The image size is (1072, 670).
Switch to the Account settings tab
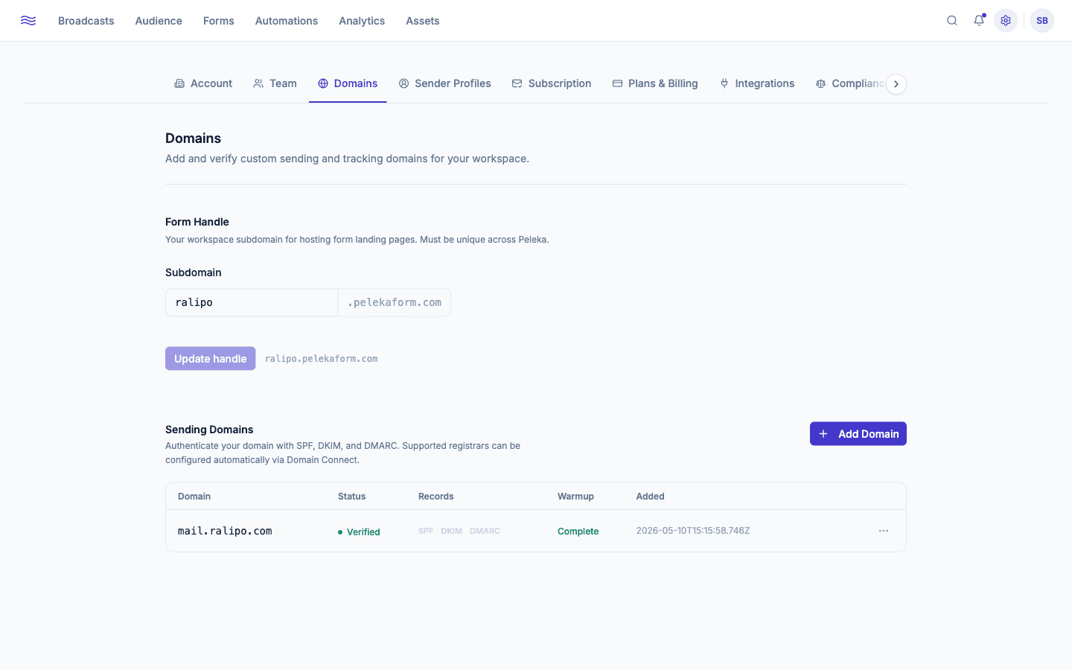(x=203, y=83)
